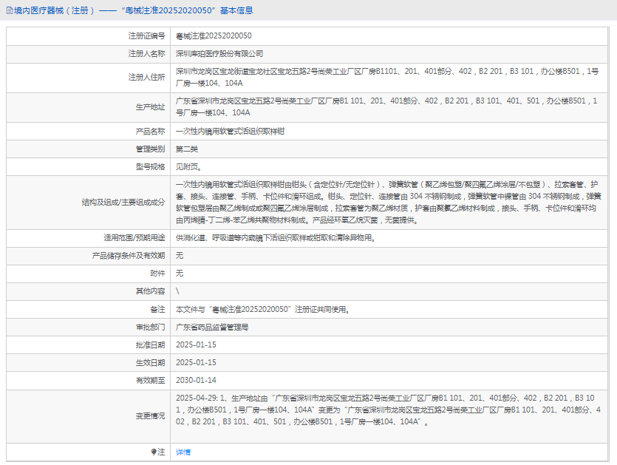617x465 pixels.
Task: Click the page title 境内医疗器械（注册）基本信息
Action: (x=134, y=10)
